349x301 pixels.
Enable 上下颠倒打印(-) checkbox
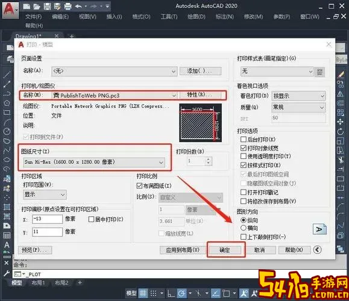[244, 237]
